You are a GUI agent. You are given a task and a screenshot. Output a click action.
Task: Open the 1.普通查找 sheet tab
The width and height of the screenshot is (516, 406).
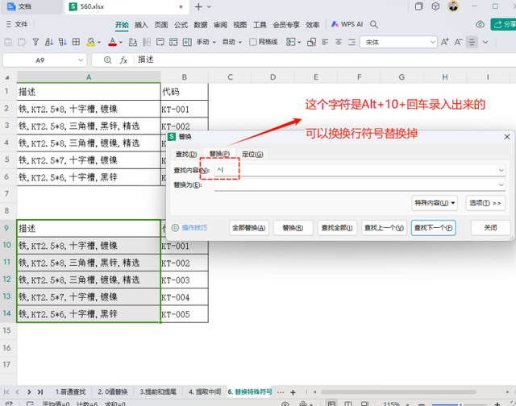pyautogui.click(x=70, y=391)
